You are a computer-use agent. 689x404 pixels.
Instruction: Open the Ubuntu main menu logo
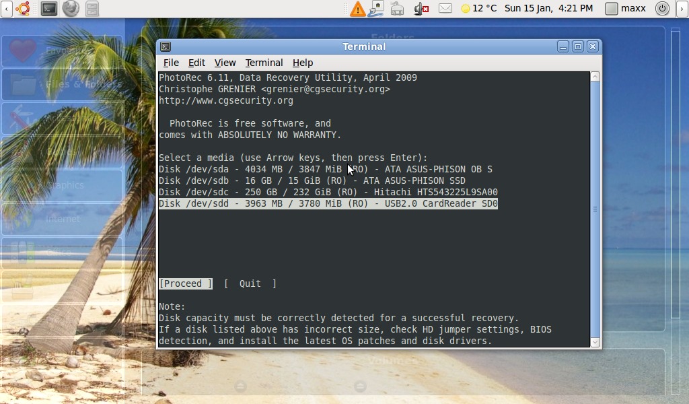[x=23, y=8]
